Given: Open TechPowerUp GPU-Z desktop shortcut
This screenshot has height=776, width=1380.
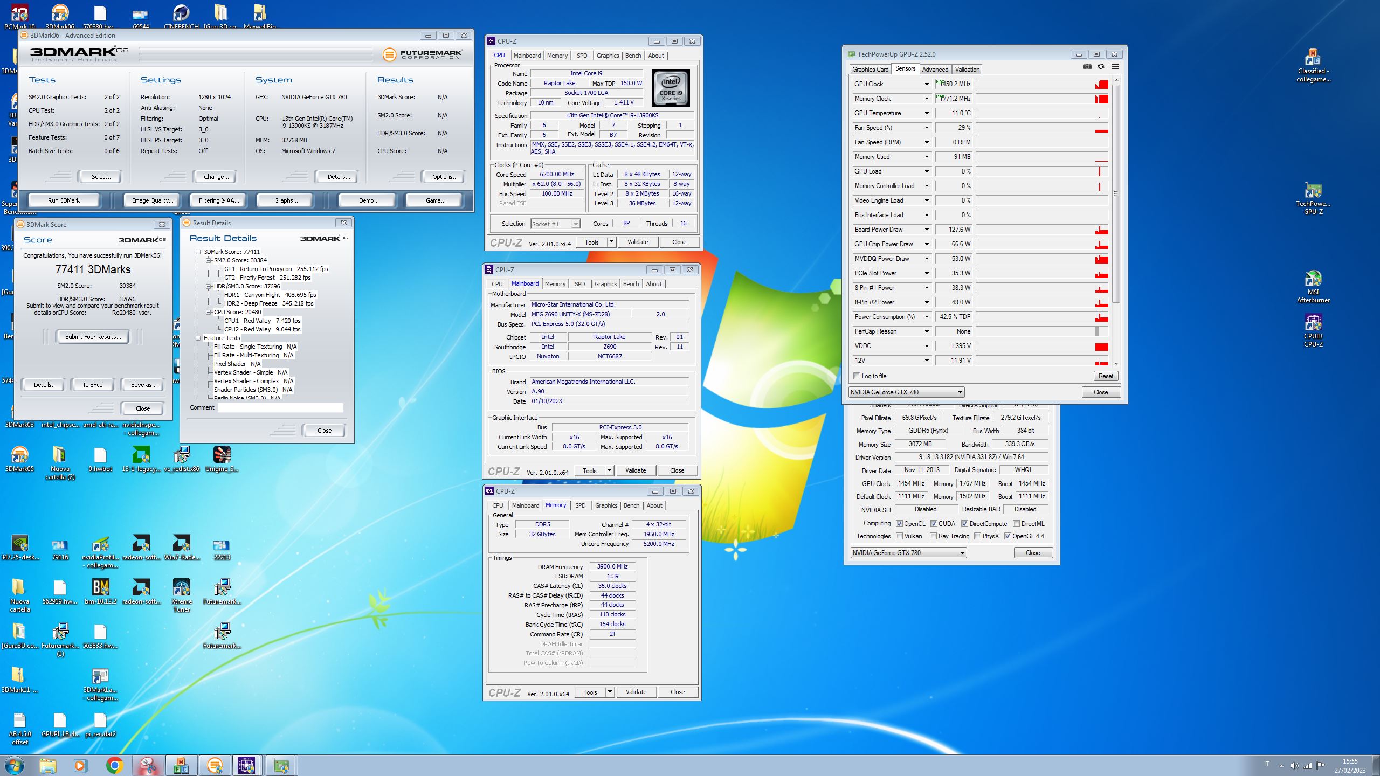Looking at the screenshot, I should pyautogui.click(x=1313, y=198).
